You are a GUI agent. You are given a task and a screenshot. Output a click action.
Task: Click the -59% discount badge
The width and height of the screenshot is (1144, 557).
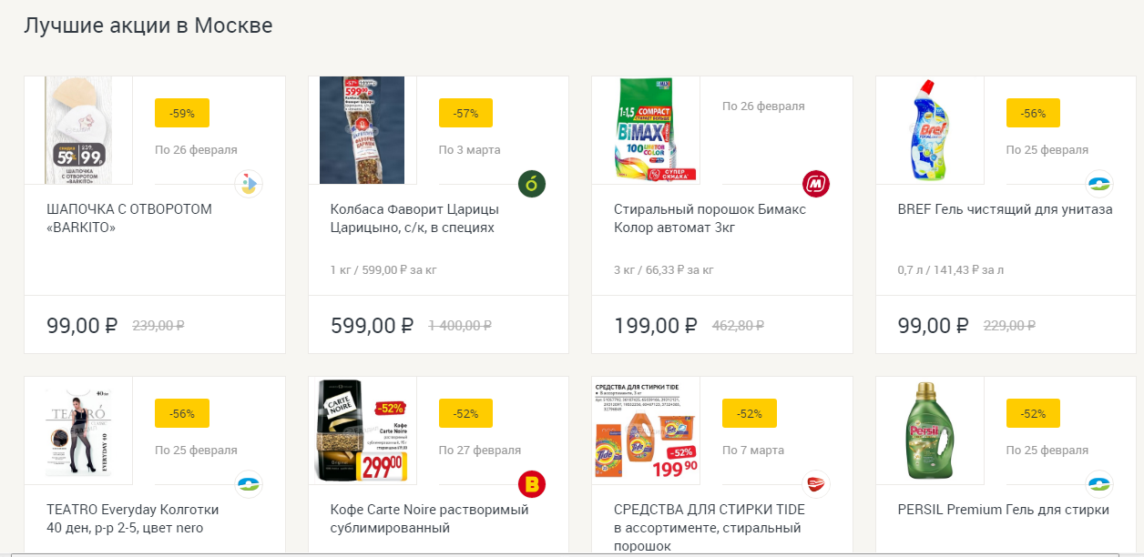[x=182, y=113]
